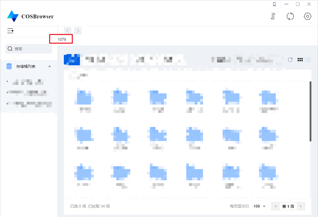Switch to list view mode

[308, 60]
